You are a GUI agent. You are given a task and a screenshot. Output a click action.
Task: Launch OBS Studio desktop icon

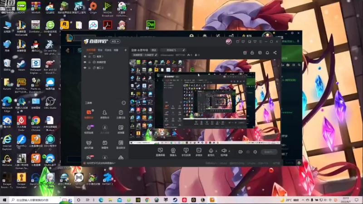point(50,103)
